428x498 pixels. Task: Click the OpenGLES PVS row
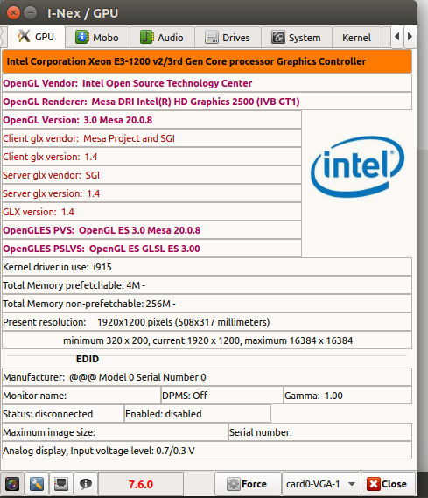151,230
